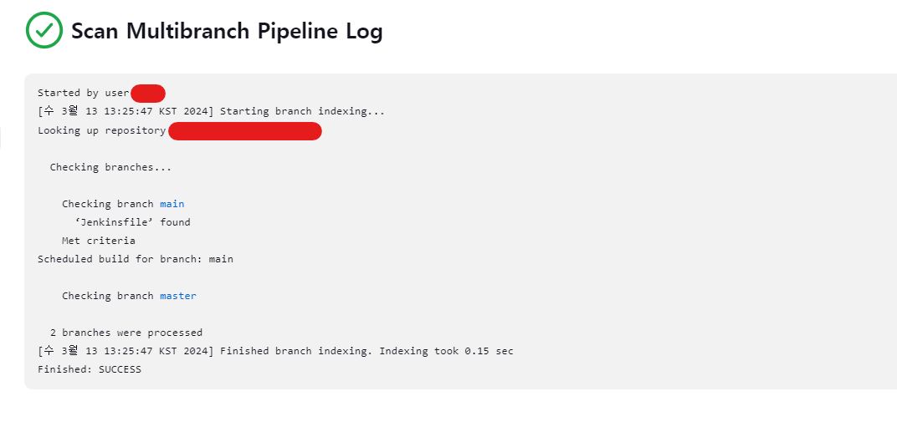Click the redacted repository name blob
This screenshot has height=437, width=897.
(245, 131)
